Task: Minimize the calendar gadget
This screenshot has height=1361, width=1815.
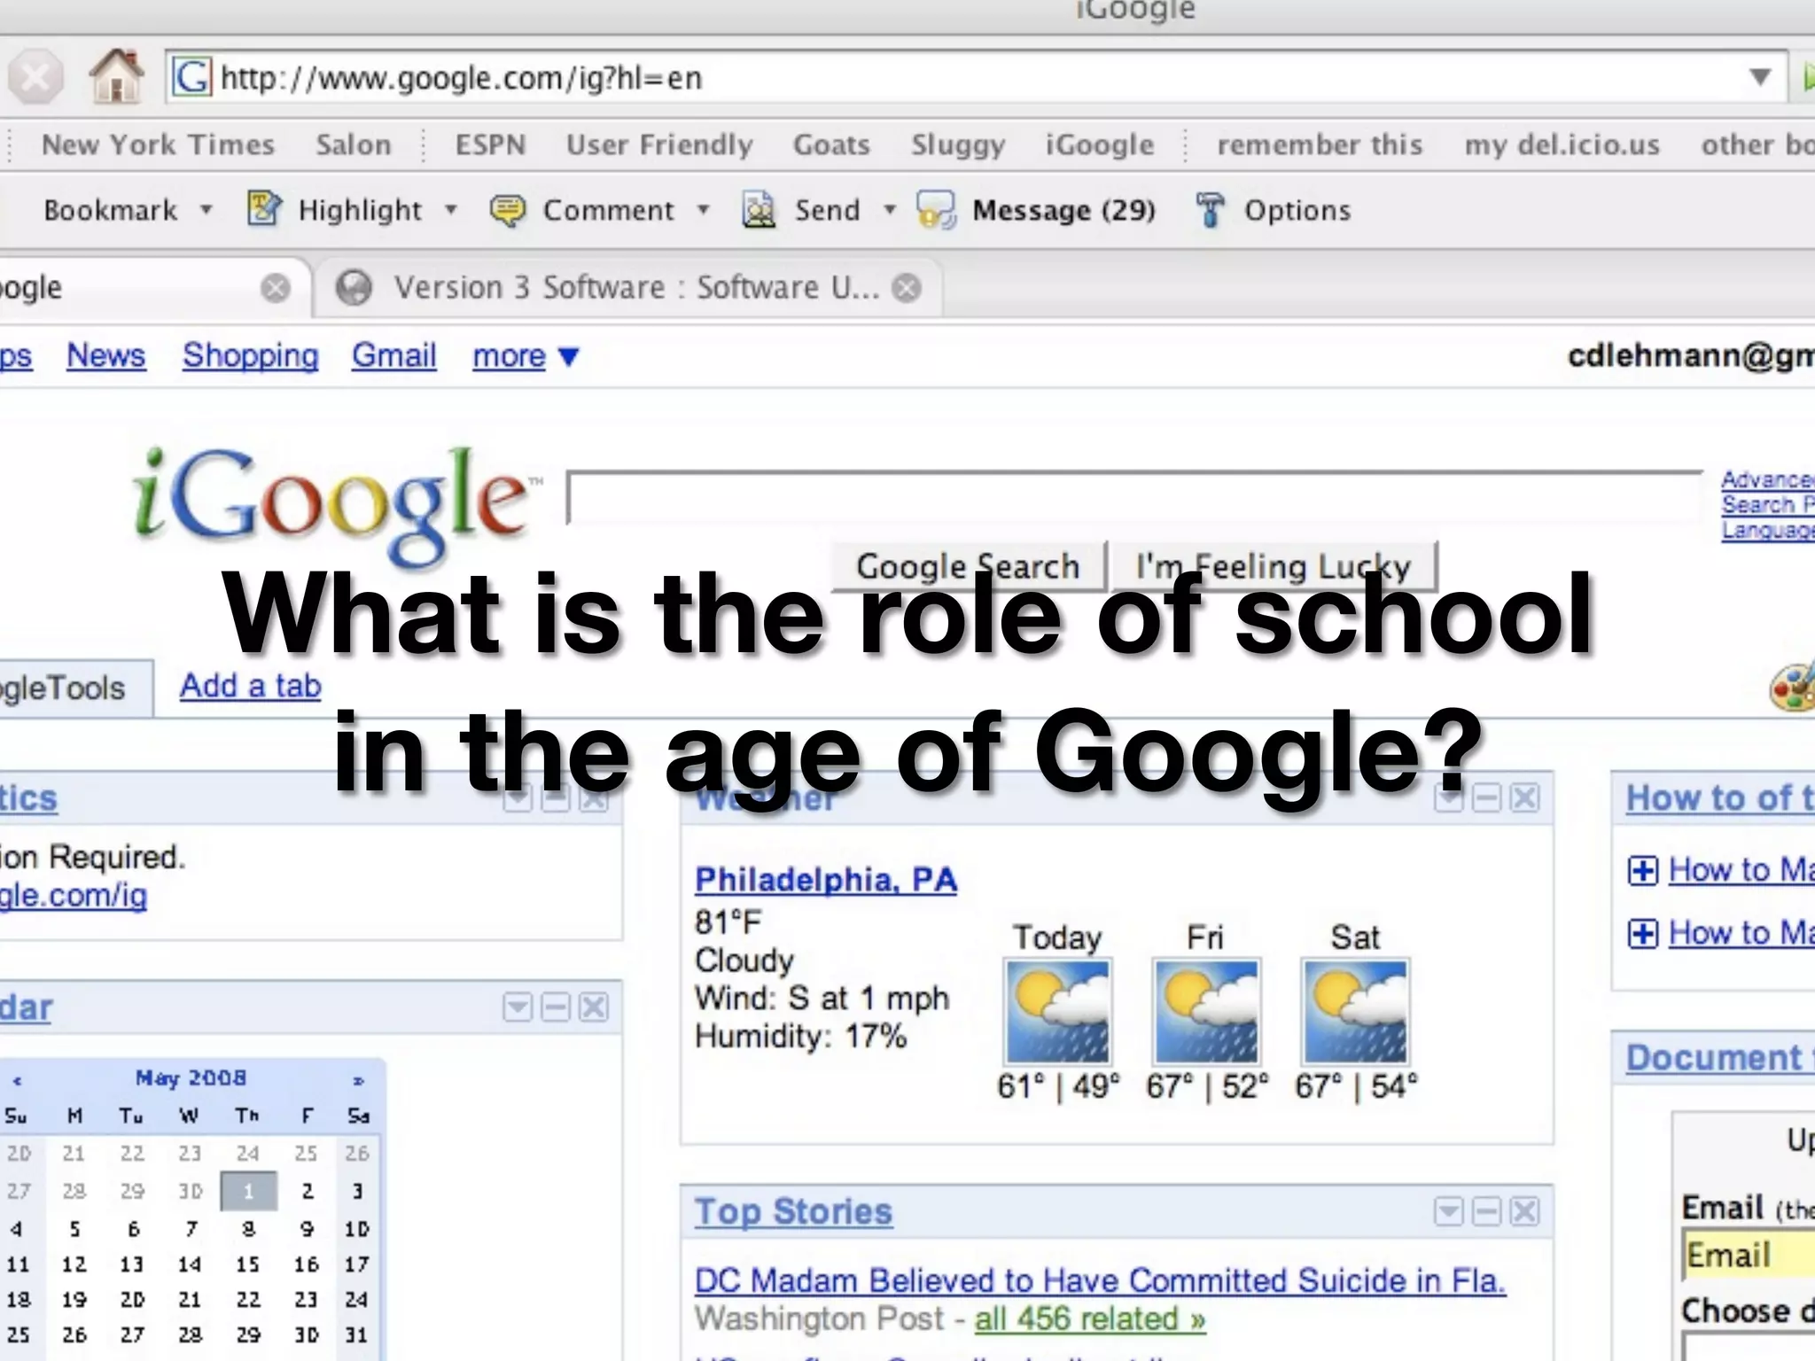Action: pos(556,1007)
